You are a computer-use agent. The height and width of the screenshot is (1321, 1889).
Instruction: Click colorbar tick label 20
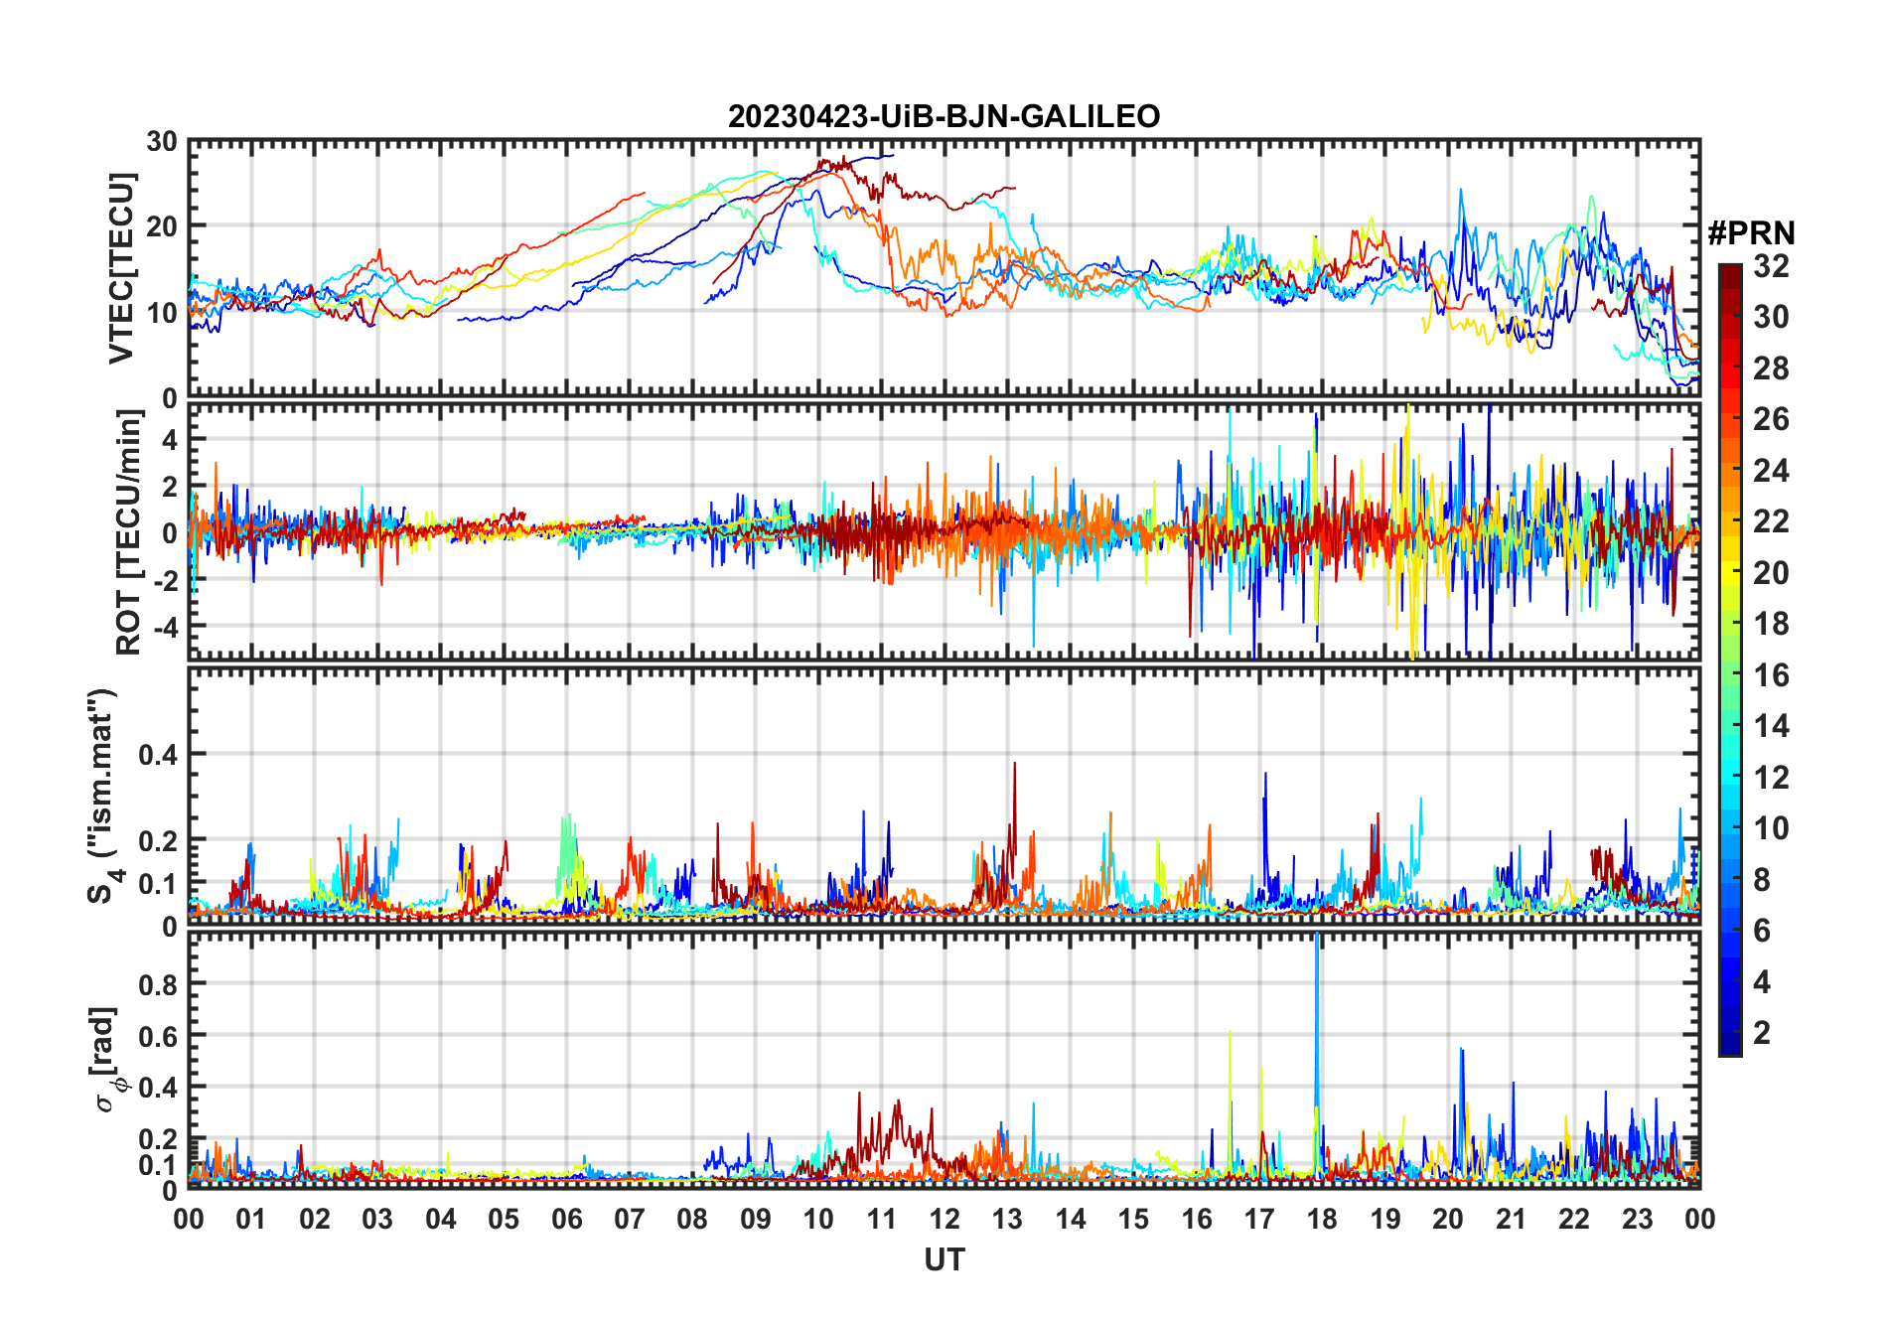1771,572
